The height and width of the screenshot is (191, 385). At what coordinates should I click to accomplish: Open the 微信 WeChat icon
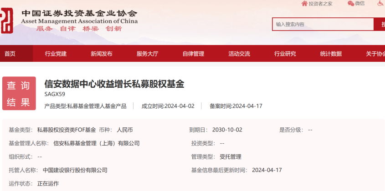click(351, 4)
